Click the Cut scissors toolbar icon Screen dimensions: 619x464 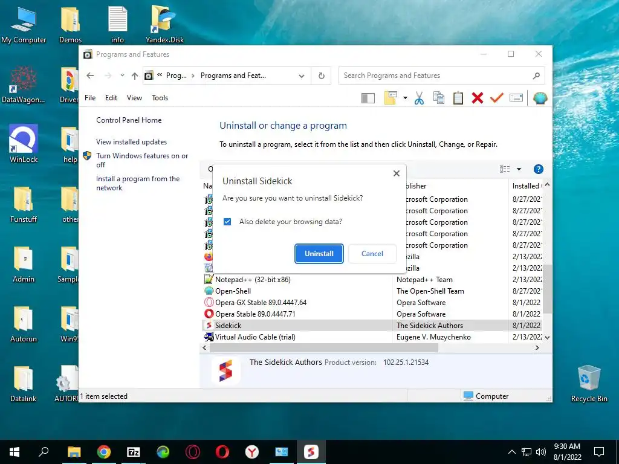coord(420,98)
